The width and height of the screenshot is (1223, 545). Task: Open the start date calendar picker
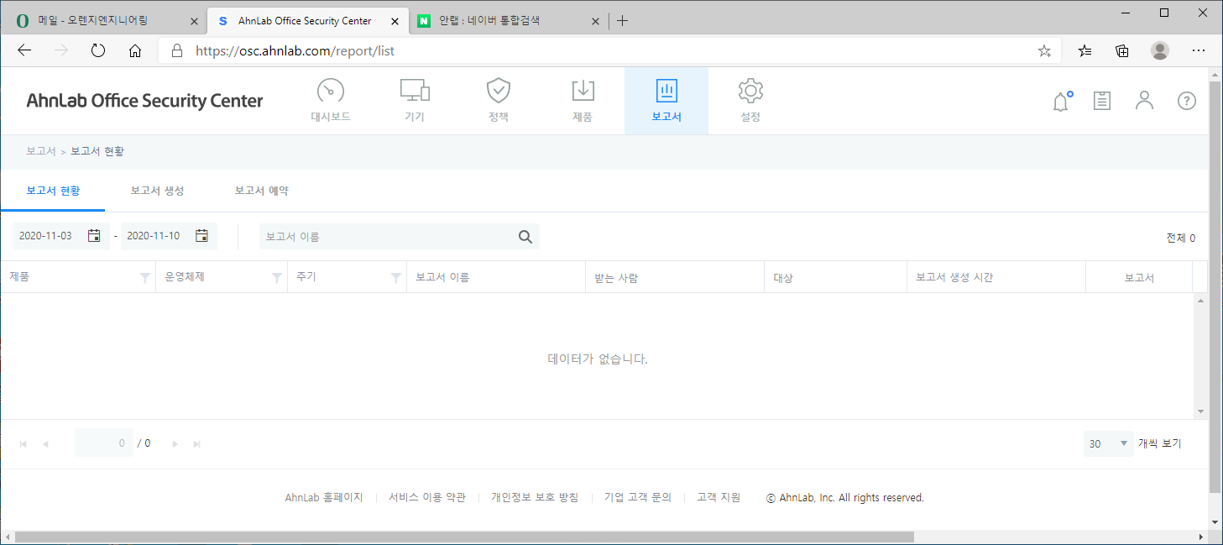coord(94,236)
